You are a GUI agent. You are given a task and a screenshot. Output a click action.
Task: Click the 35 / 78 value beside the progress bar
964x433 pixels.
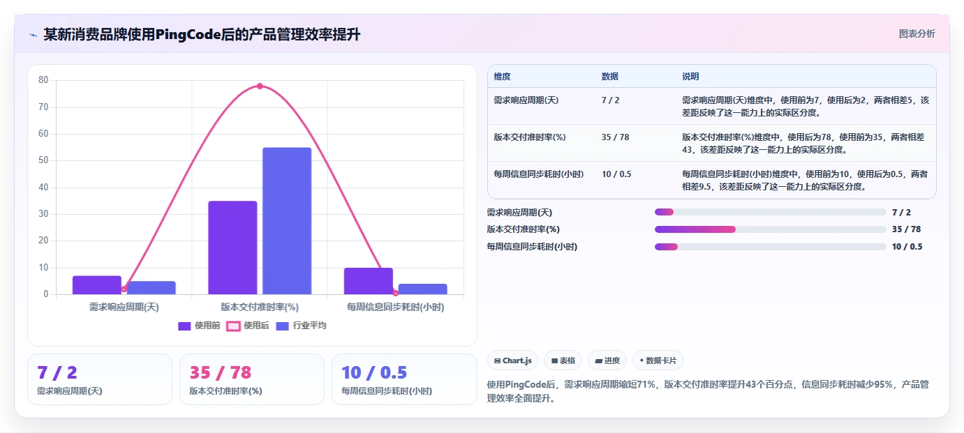pyautogui.click(x=906, y=229)
